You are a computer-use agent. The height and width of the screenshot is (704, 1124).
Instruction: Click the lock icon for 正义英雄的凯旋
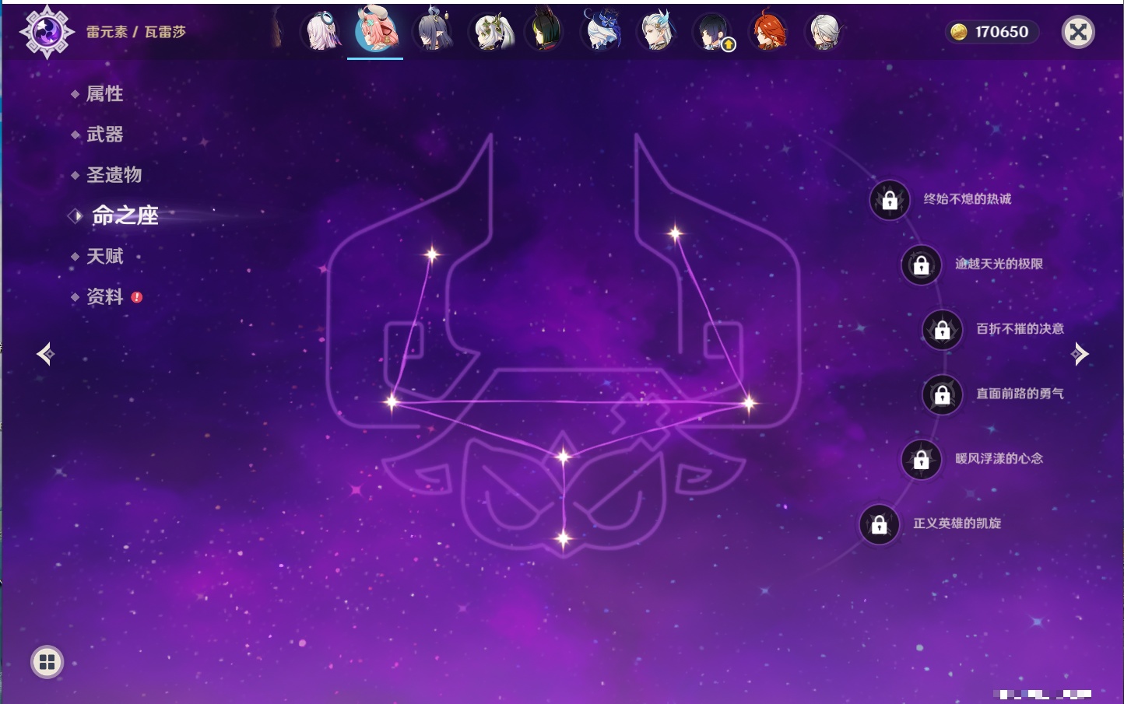[x=879, y=525]
